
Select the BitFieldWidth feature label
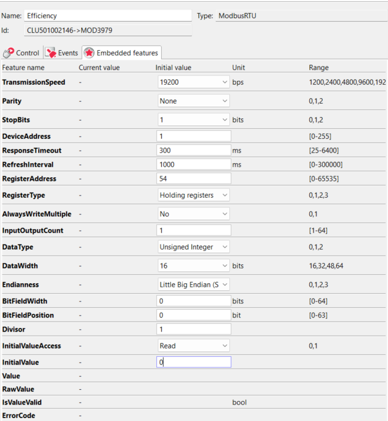tap(25, 301)
